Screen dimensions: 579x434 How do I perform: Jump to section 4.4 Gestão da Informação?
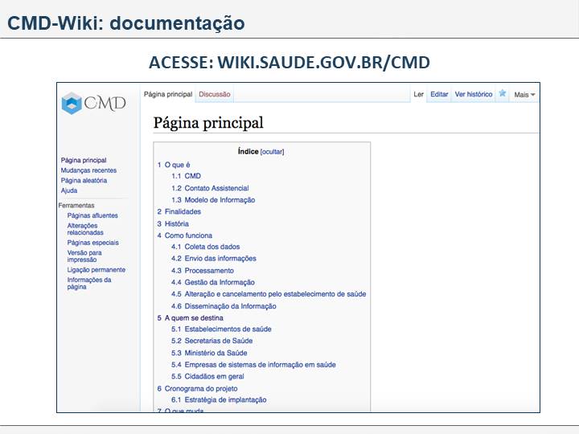pyautogui.click(x=212, y=282)
